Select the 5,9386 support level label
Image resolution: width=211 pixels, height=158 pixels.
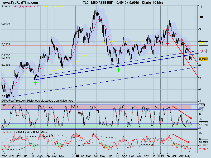point(6,65)
